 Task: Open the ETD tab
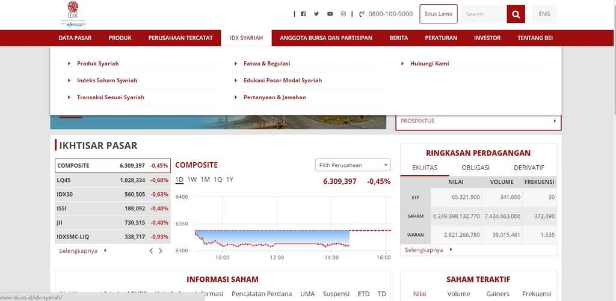[x=364, y=294]
